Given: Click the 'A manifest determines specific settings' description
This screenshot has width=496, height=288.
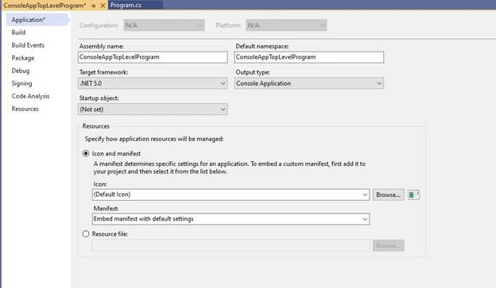Looking at the screenshot, I should point(230,167).
